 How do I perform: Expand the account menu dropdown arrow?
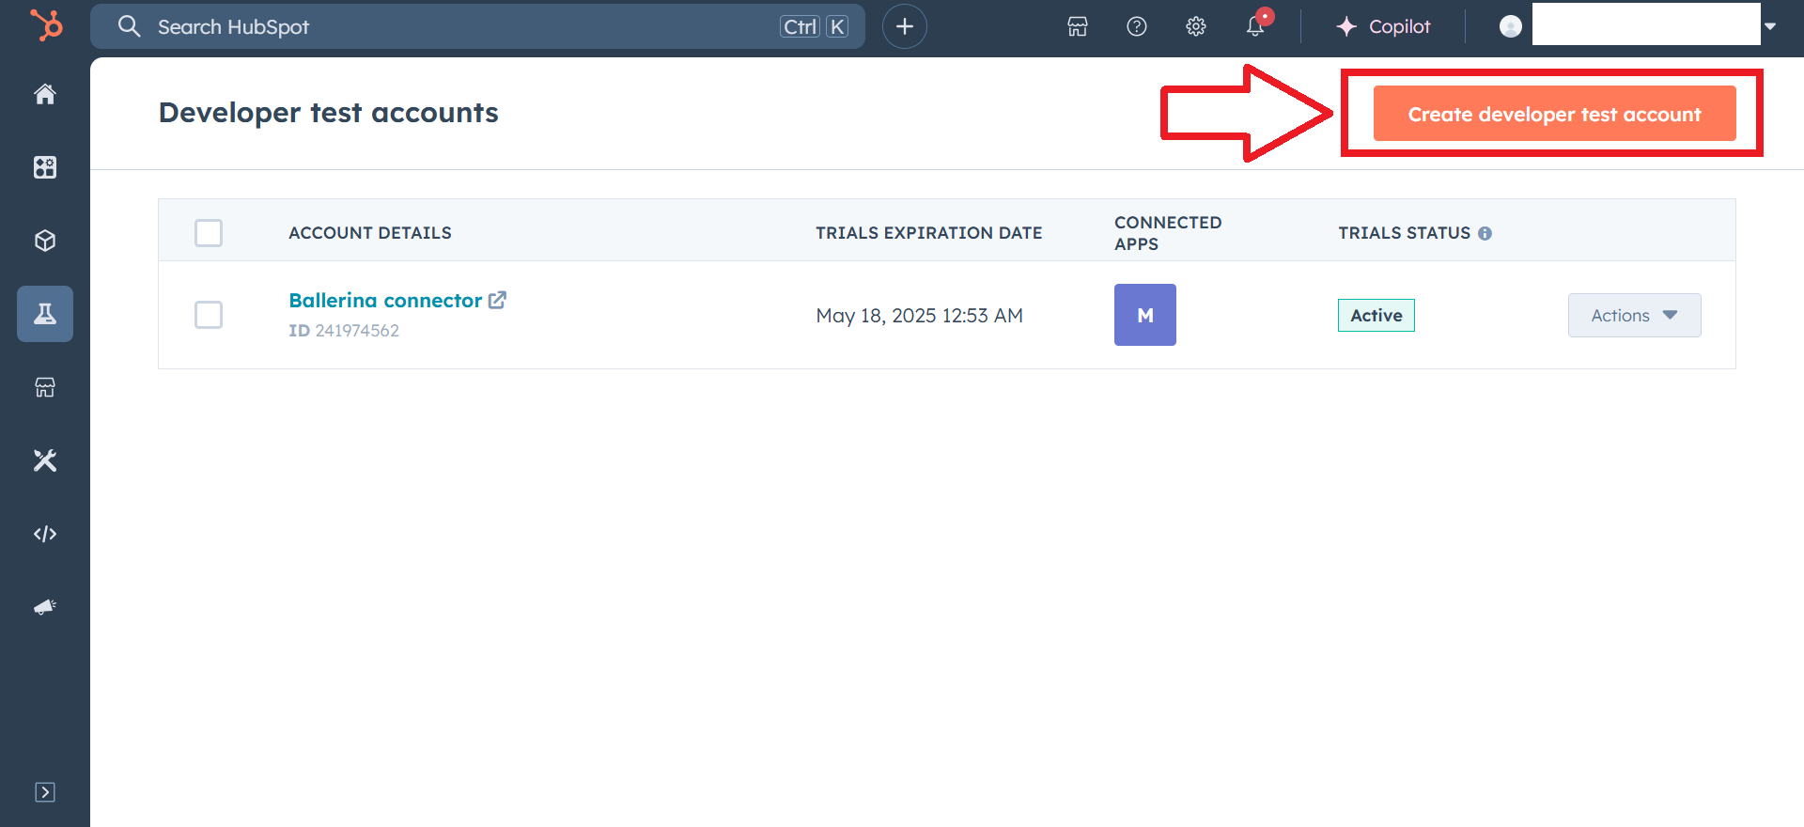[x=1770, y=26]
